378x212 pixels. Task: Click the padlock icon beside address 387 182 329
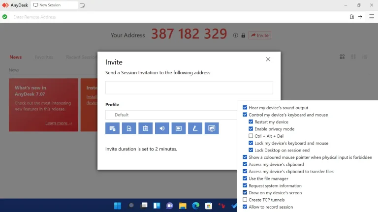point(243,35)
